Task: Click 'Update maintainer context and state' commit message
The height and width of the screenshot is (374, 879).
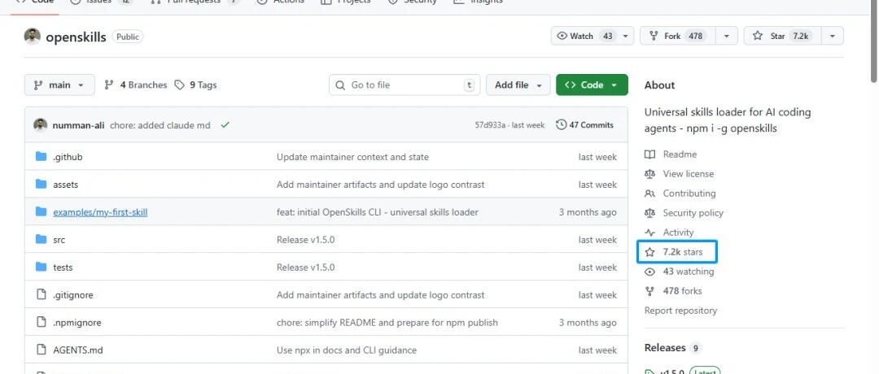Action: [352, 158]
